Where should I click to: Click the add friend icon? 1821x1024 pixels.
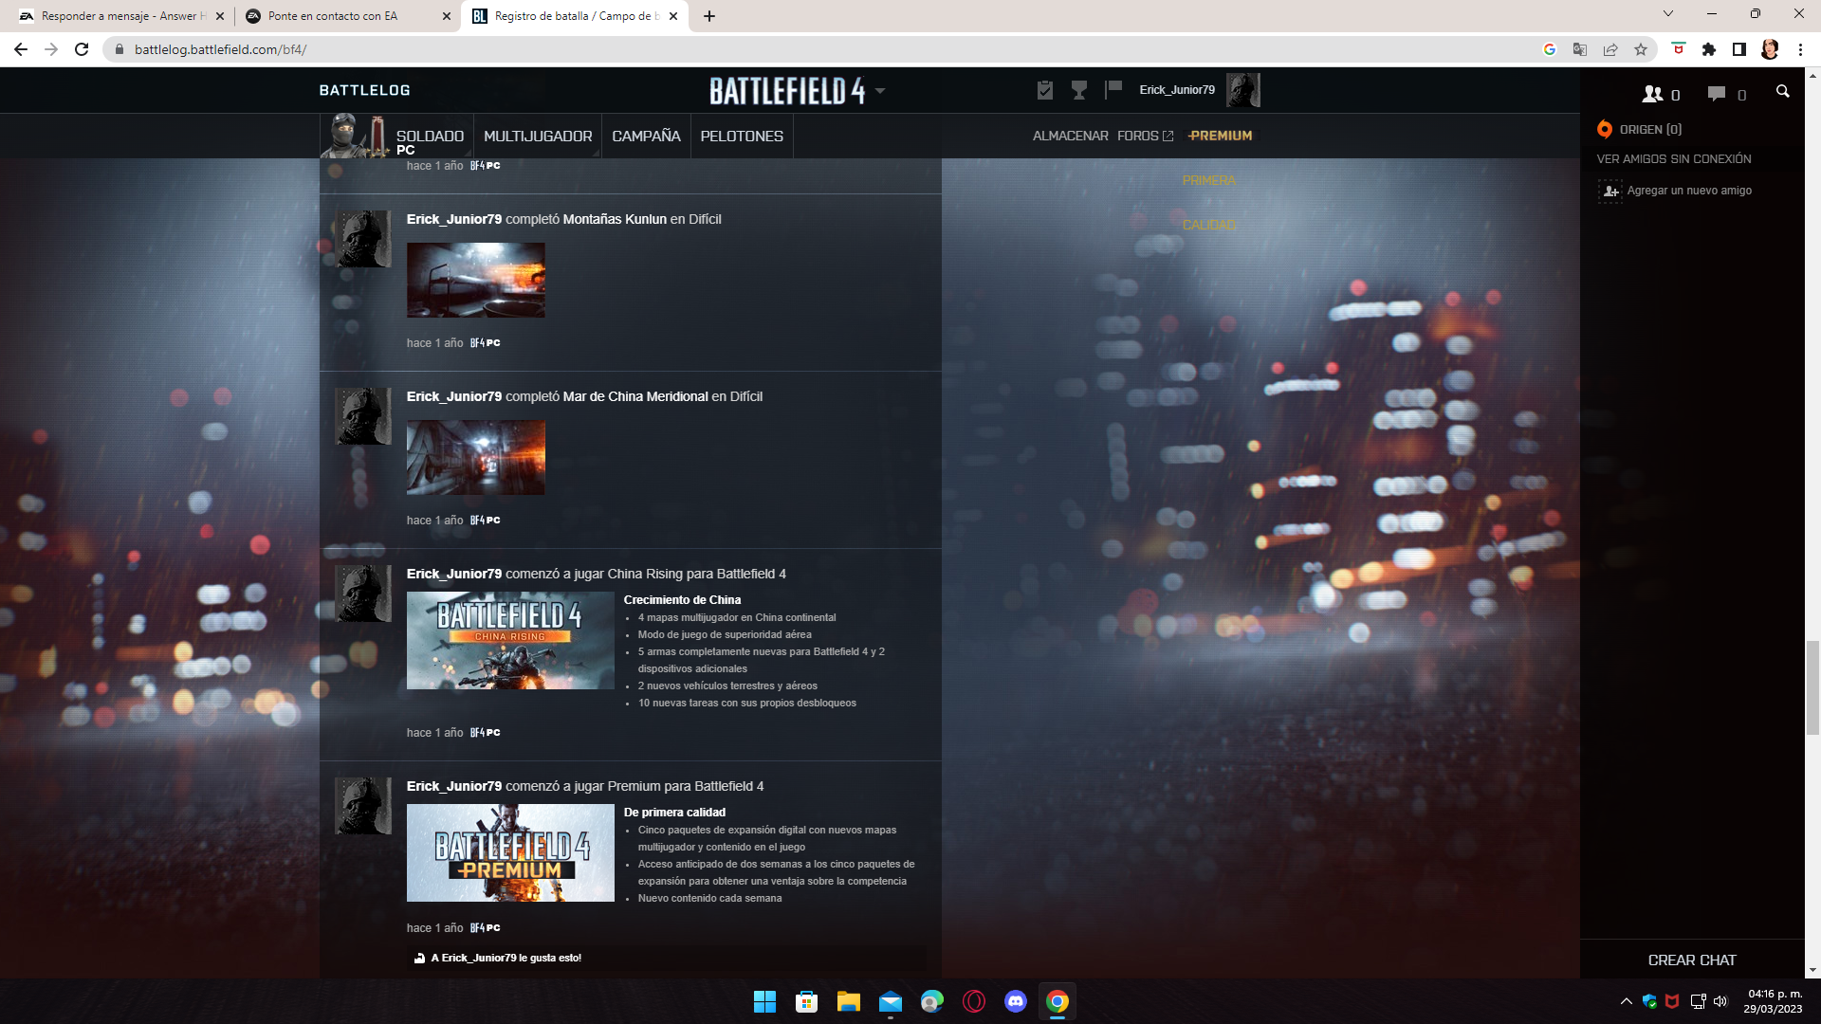tap(1610, 191)
